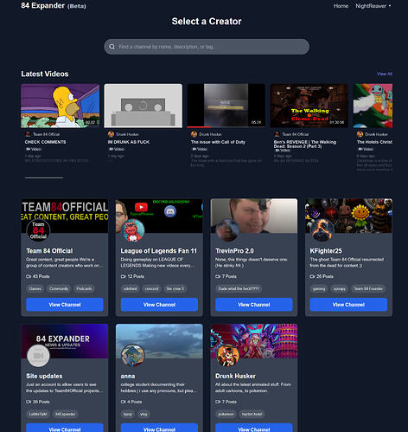Select the Community tag
The image size is (408, 432).
[59, 288]
